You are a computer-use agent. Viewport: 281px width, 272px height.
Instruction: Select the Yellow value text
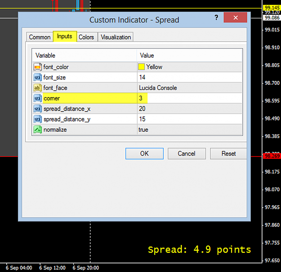154,67
